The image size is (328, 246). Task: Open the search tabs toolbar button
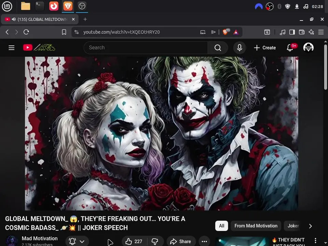point(267,32)
